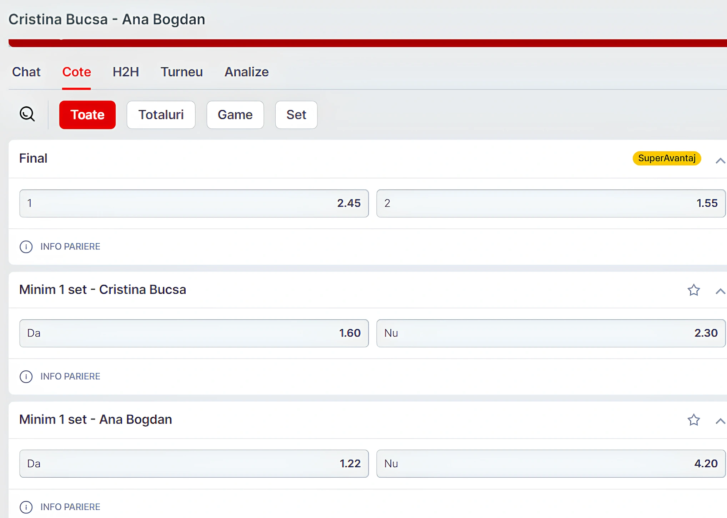Filter markets by Game
The image size is (727, 518).
(235, 115)
